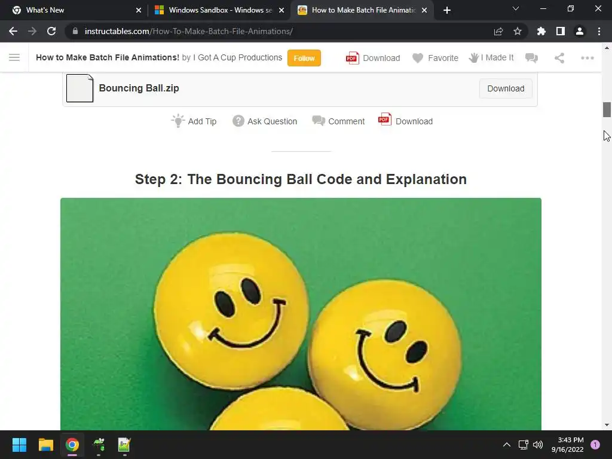Click the browser forward arrow
This screenshot has width=612, height=459.
(32, 31)
